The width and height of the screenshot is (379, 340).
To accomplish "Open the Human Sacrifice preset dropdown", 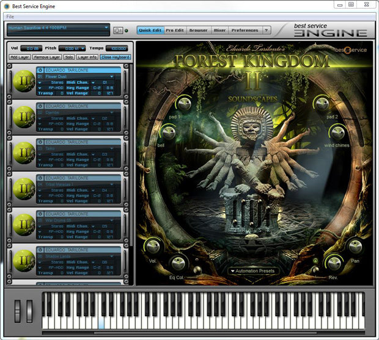I will 59,27.
